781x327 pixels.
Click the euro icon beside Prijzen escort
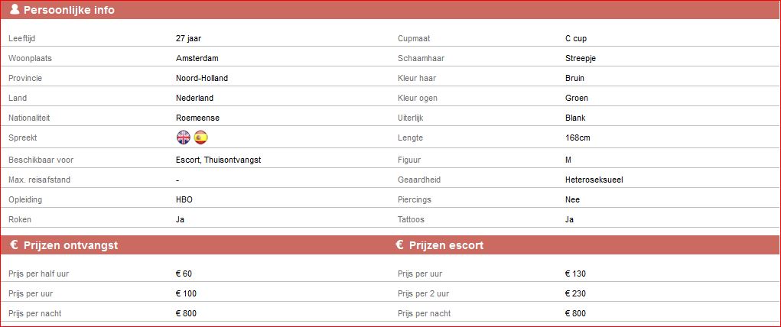coord(400,245)
